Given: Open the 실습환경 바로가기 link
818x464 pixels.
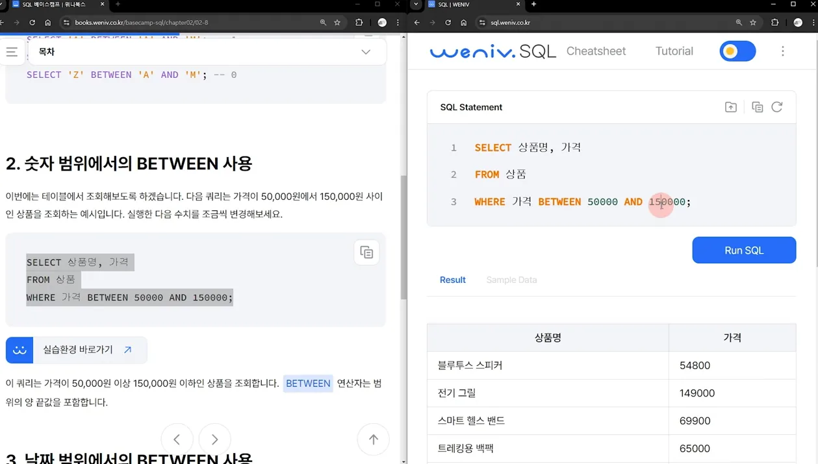Looking at the screenshot, I should tap(77, 350).
